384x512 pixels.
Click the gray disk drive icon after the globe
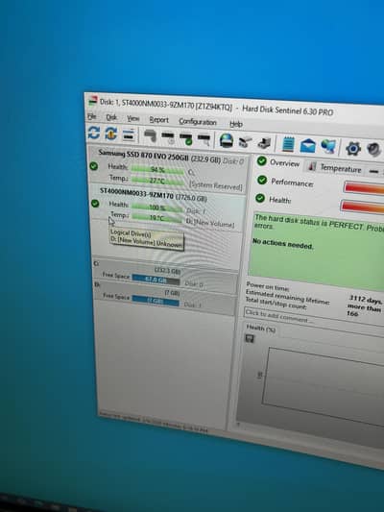246,142
